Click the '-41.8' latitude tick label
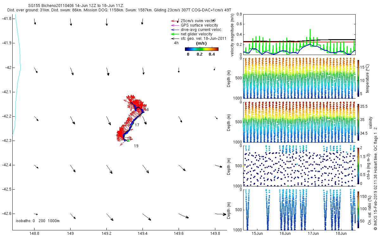The image size is (380, 237). [6, 19]
